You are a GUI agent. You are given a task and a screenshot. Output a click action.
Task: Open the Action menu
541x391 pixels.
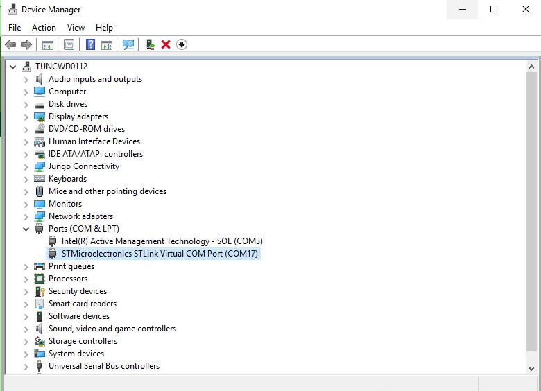[x=44, y=28]
